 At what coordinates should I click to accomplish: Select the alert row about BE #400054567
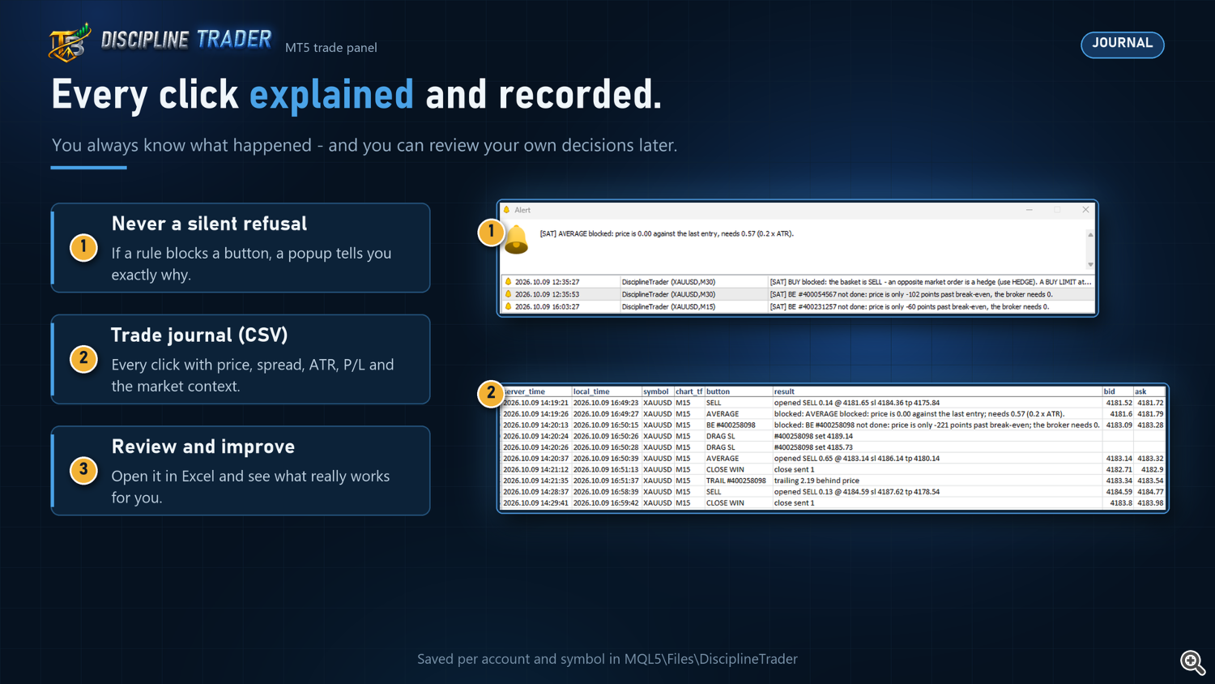click(x=798, y=294)
